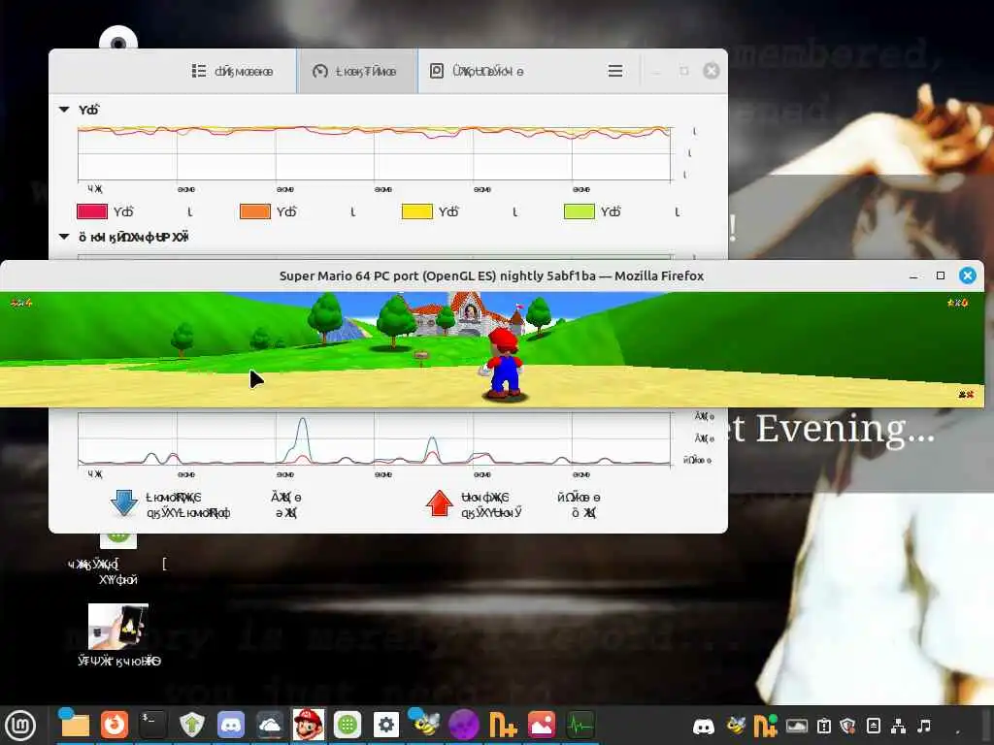This screenshot has width=994, height=745.
Task: Switch to the list-icon tab in System Monitor
Action: (x=233, y=71)
